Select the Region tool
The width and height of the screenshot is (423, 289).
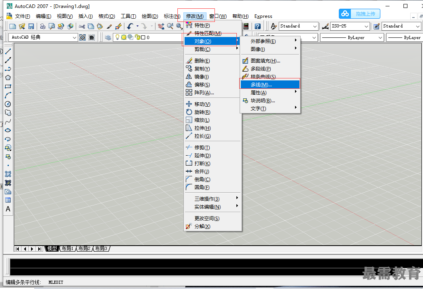click(8, 191)
